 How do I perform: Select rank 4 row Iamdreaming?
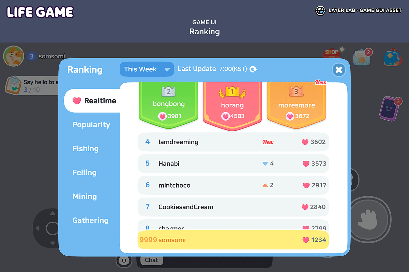[x=233, y=142]
